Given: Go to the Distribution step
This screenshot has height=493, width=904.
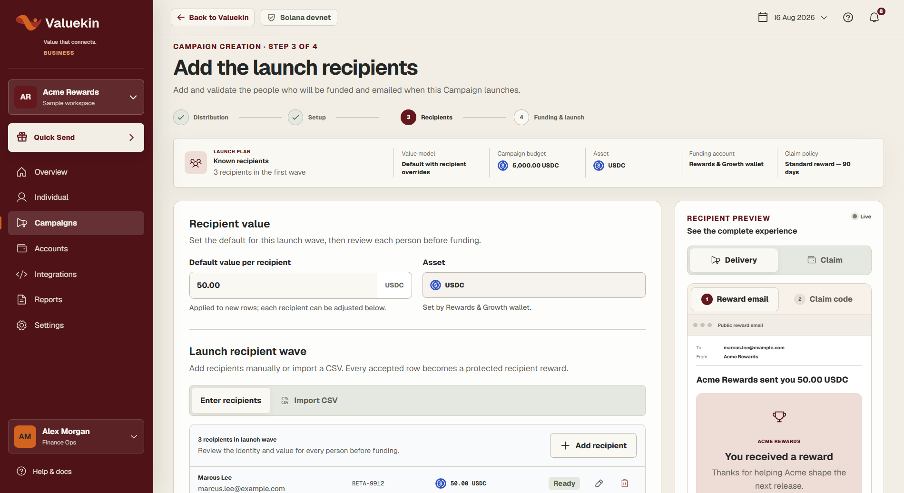Looking at the screenshot, I should pos(201,118).
